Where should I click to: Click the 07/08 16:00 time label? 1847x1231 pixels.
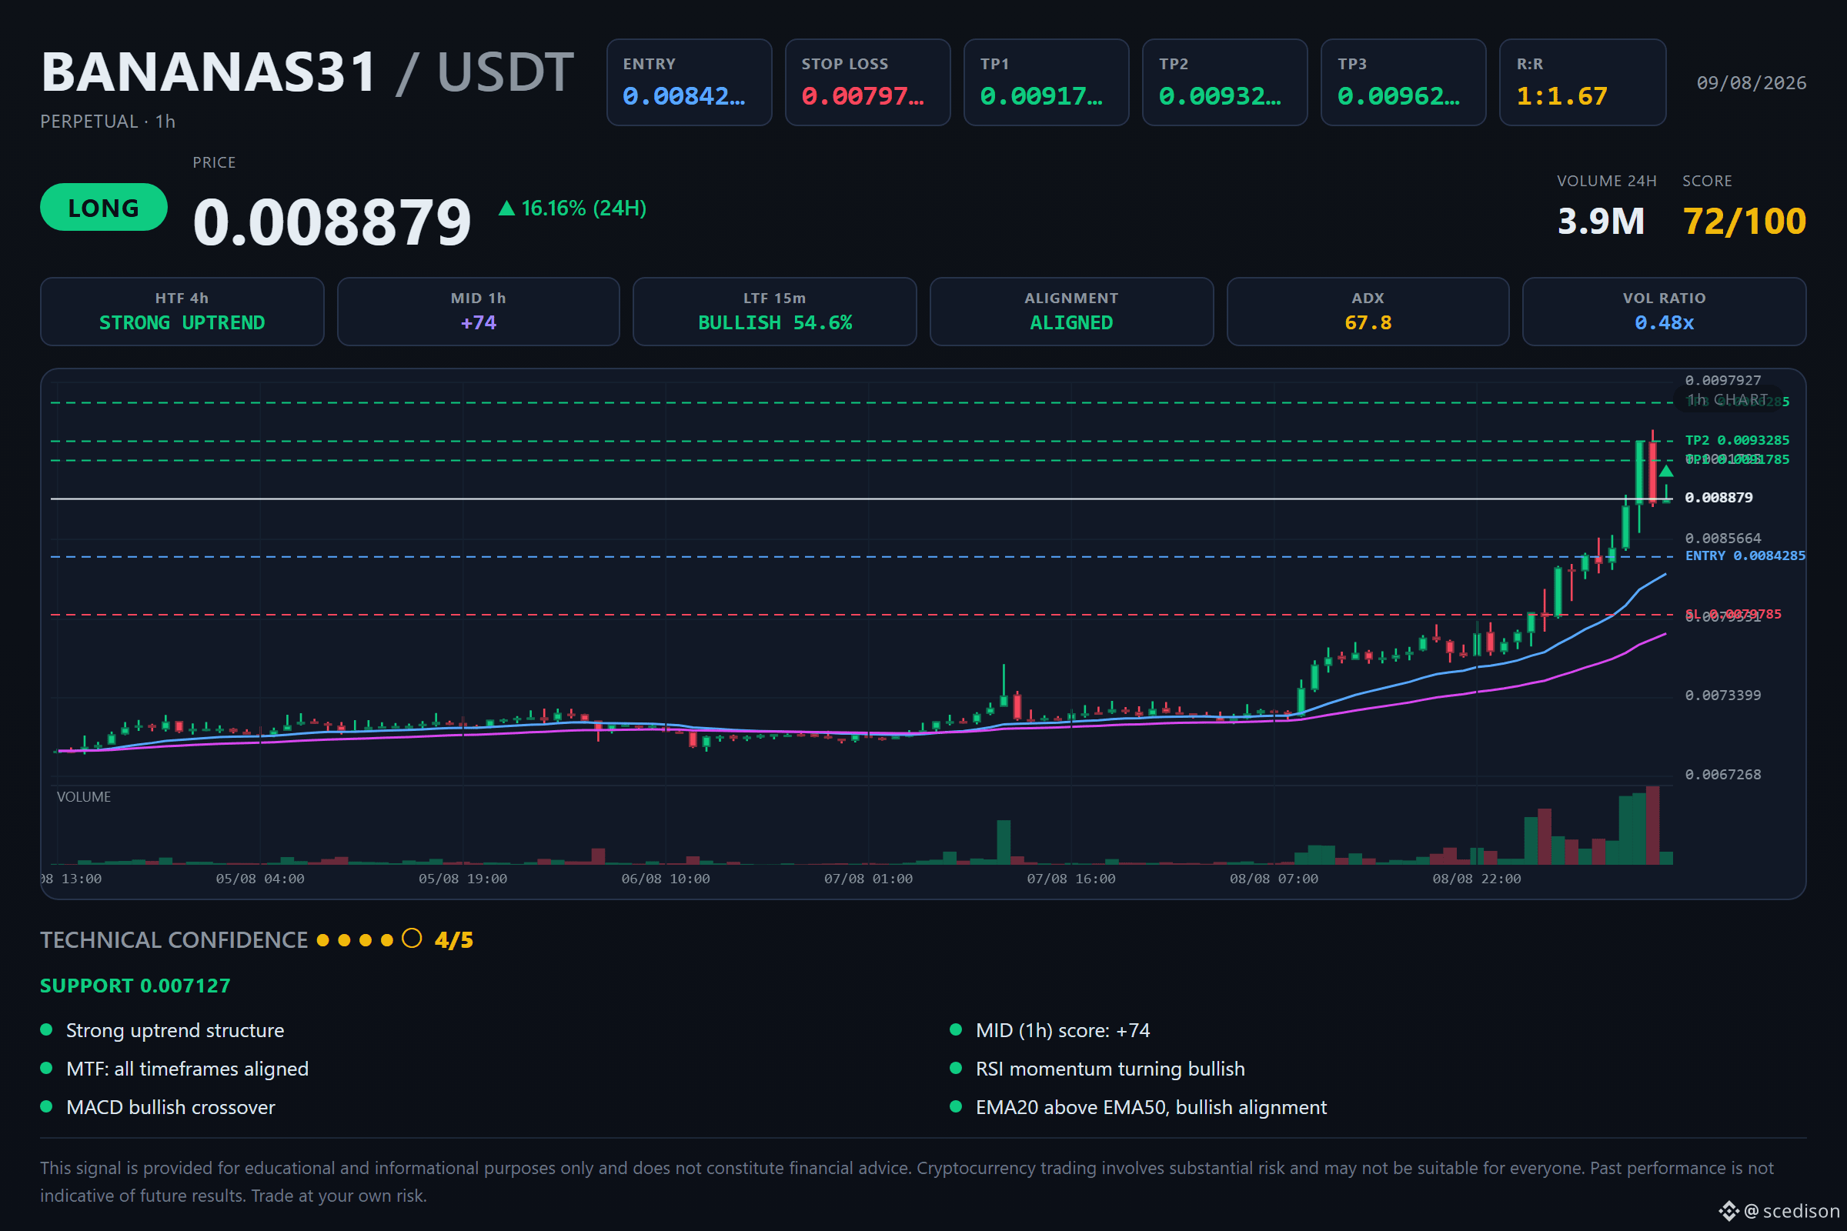point(1071,879)
